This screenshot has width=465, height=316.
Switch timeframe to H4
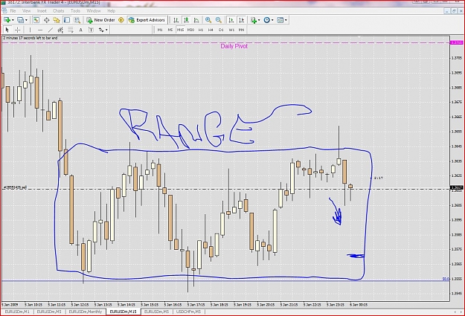[x=211, y=30]
